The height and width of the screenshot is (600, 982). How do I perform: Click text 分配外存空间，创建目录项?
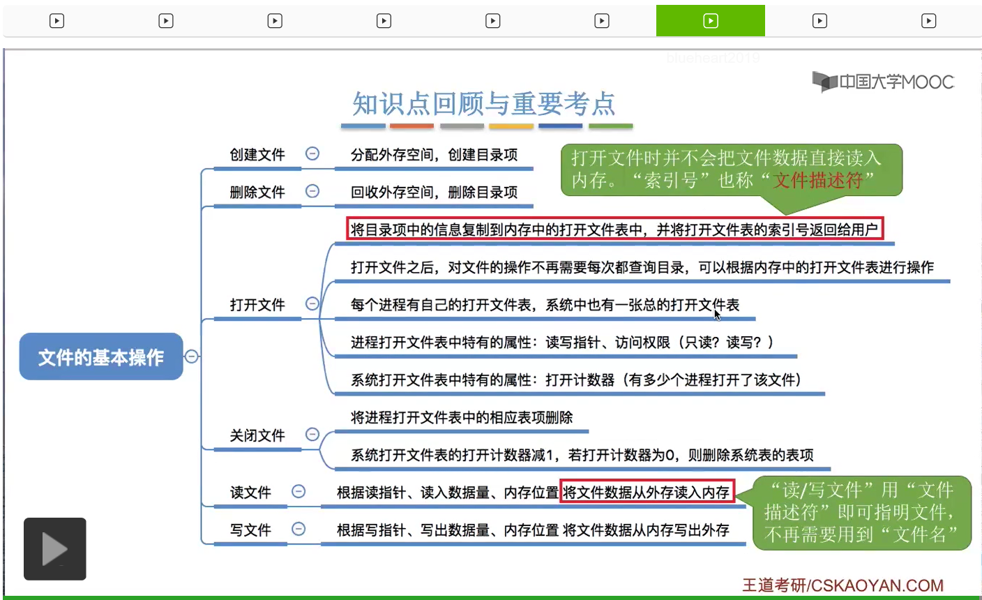point(434,155)
